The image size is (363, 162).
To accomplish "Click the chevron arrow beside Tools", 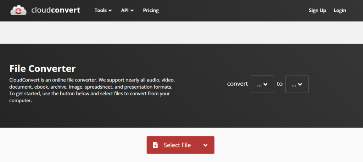I will coord(110,11).
